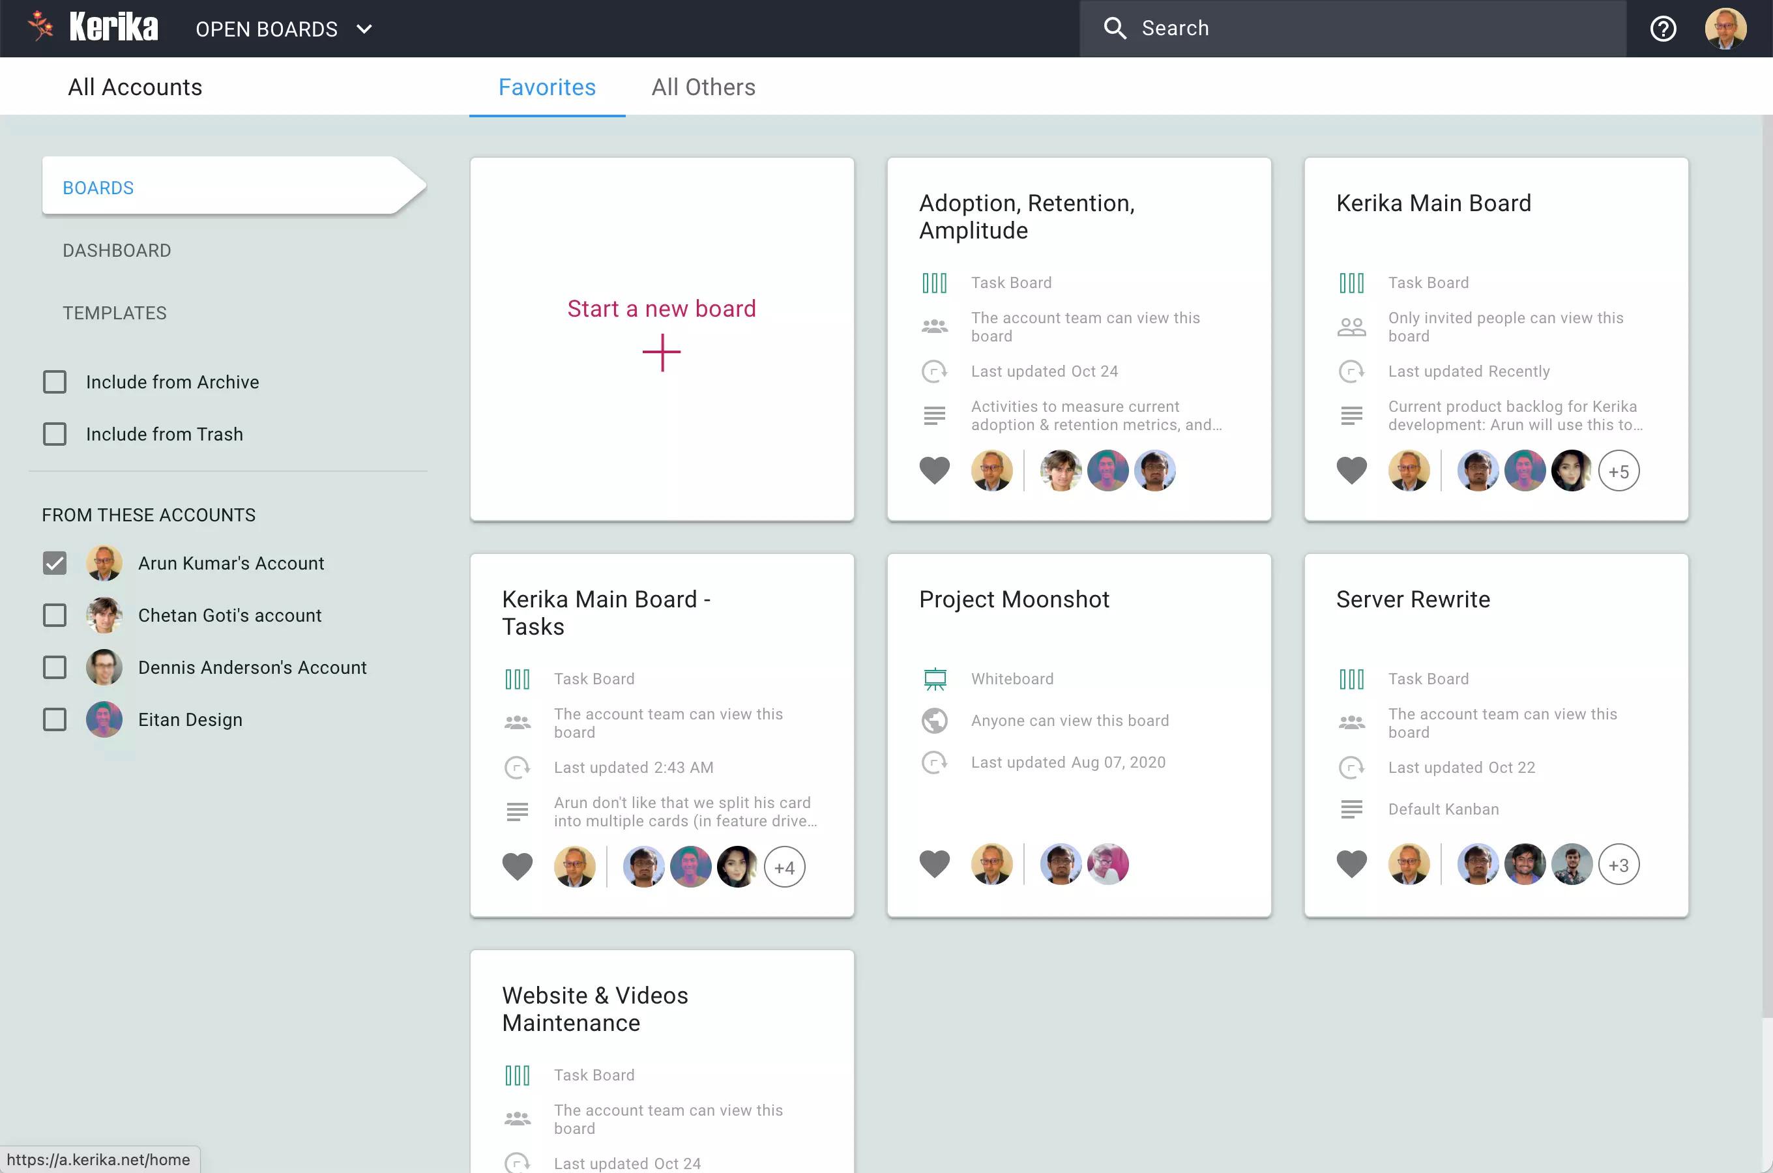Click team icon on Kerika Main Board - Tasks

tap(517, 723)
